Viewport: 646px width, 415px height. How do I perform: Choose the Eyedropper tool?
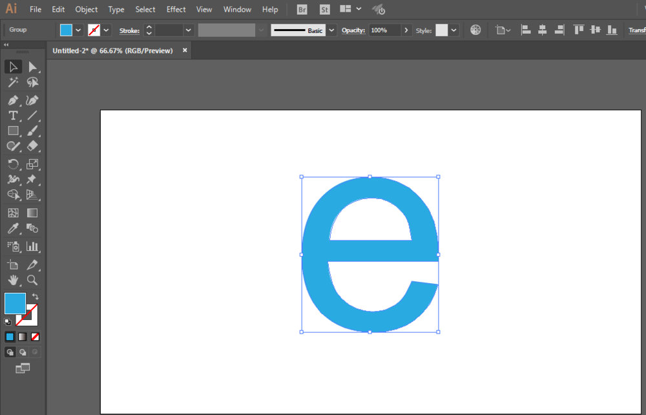pyautogui.click(x=13, y=229)
